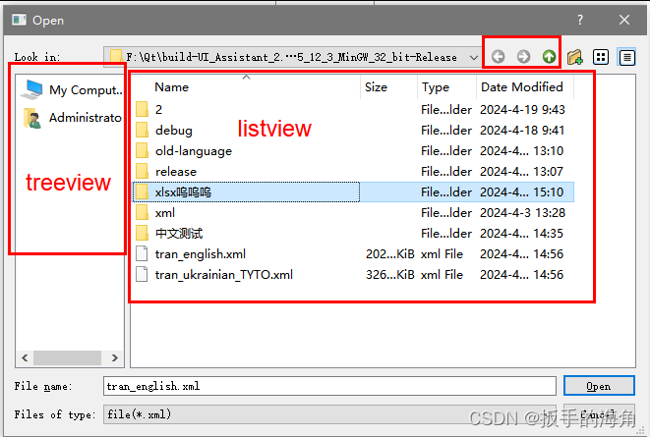Switch to detail view mode icon
The image size is (650, 437).
coord(626,57)
